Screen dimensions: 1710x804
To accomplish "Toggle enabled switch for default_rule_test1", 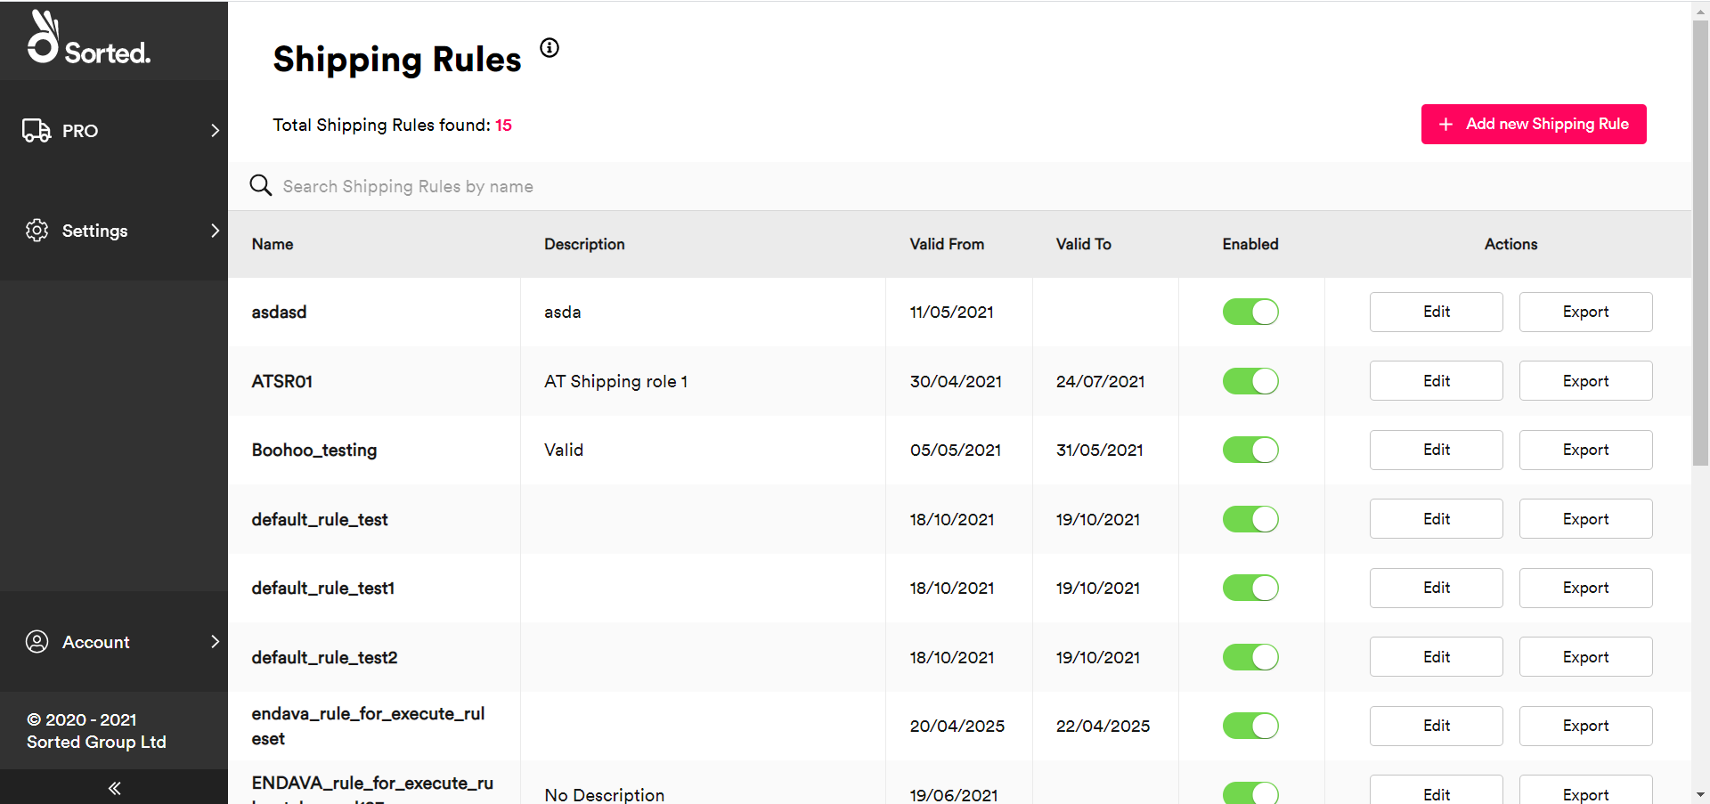I will coord(1250,588).
